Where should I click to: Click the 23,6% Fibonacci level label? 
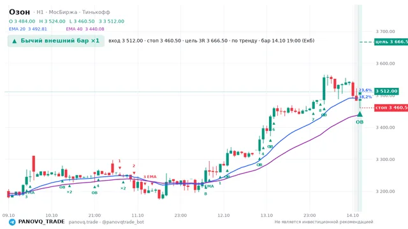coord(365,90)
